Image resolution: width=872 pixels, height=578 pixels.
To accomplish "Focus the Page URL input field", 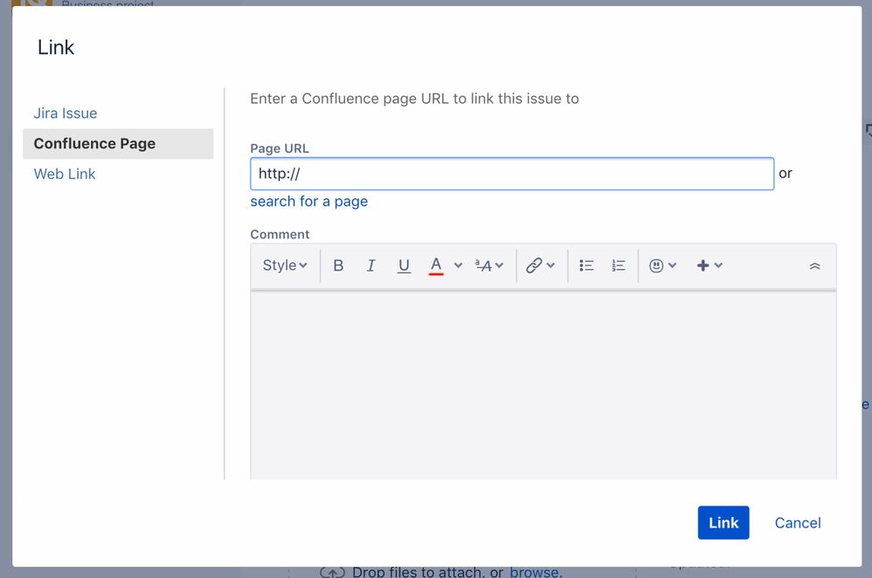I will [x=512, y=174].
